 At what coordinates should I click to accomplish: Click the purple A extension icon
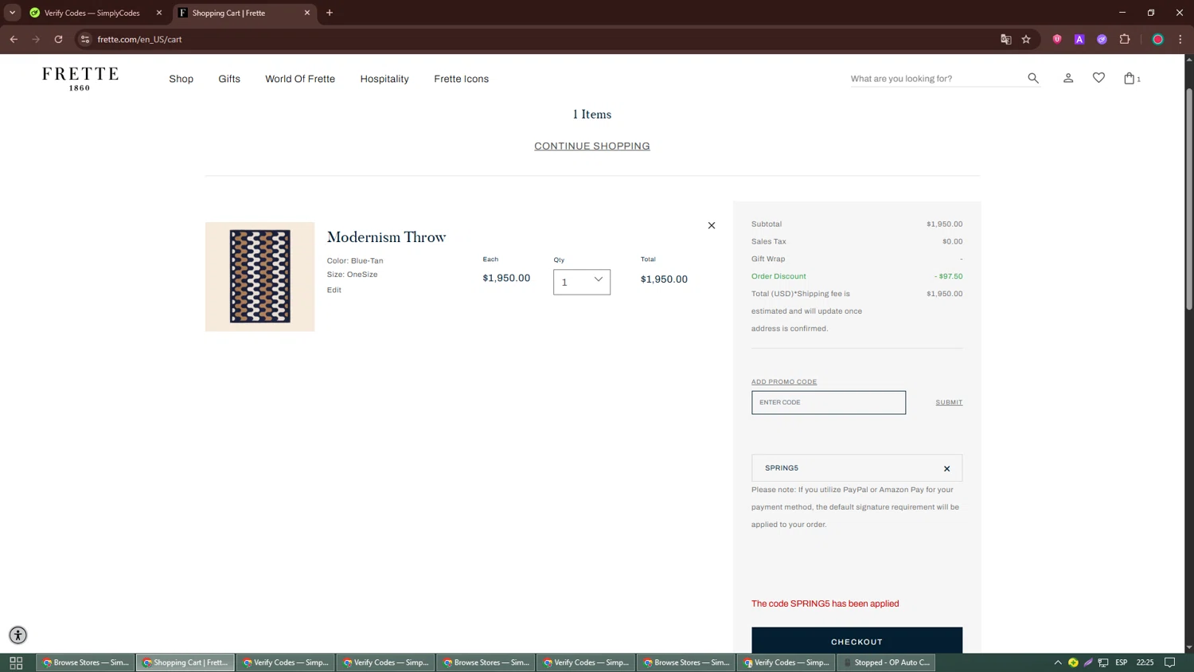coord(1079,39)
